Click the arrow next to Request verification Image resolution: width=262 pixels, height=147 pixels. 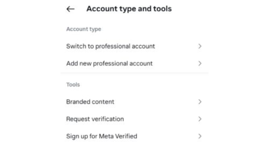200,119
